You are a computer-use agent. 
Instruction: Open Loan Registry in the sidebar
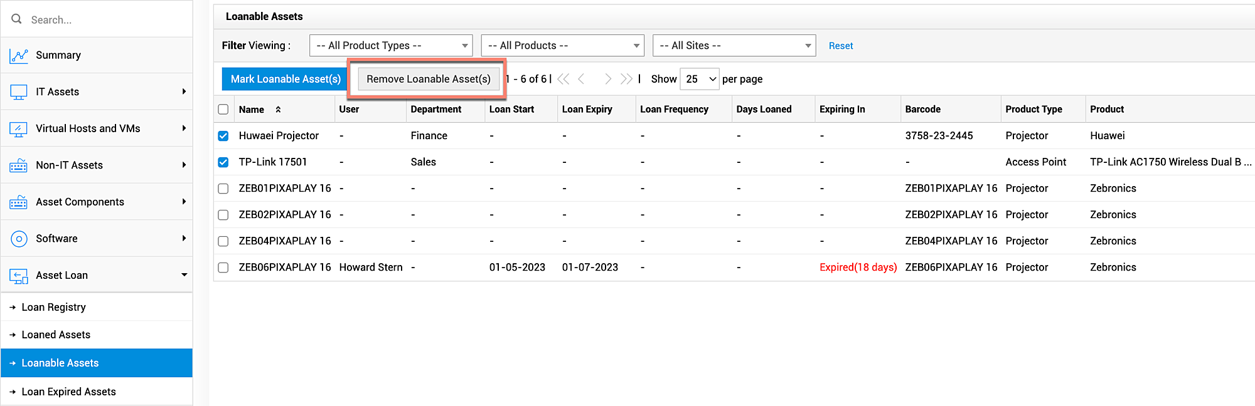[x=53, y=307]
